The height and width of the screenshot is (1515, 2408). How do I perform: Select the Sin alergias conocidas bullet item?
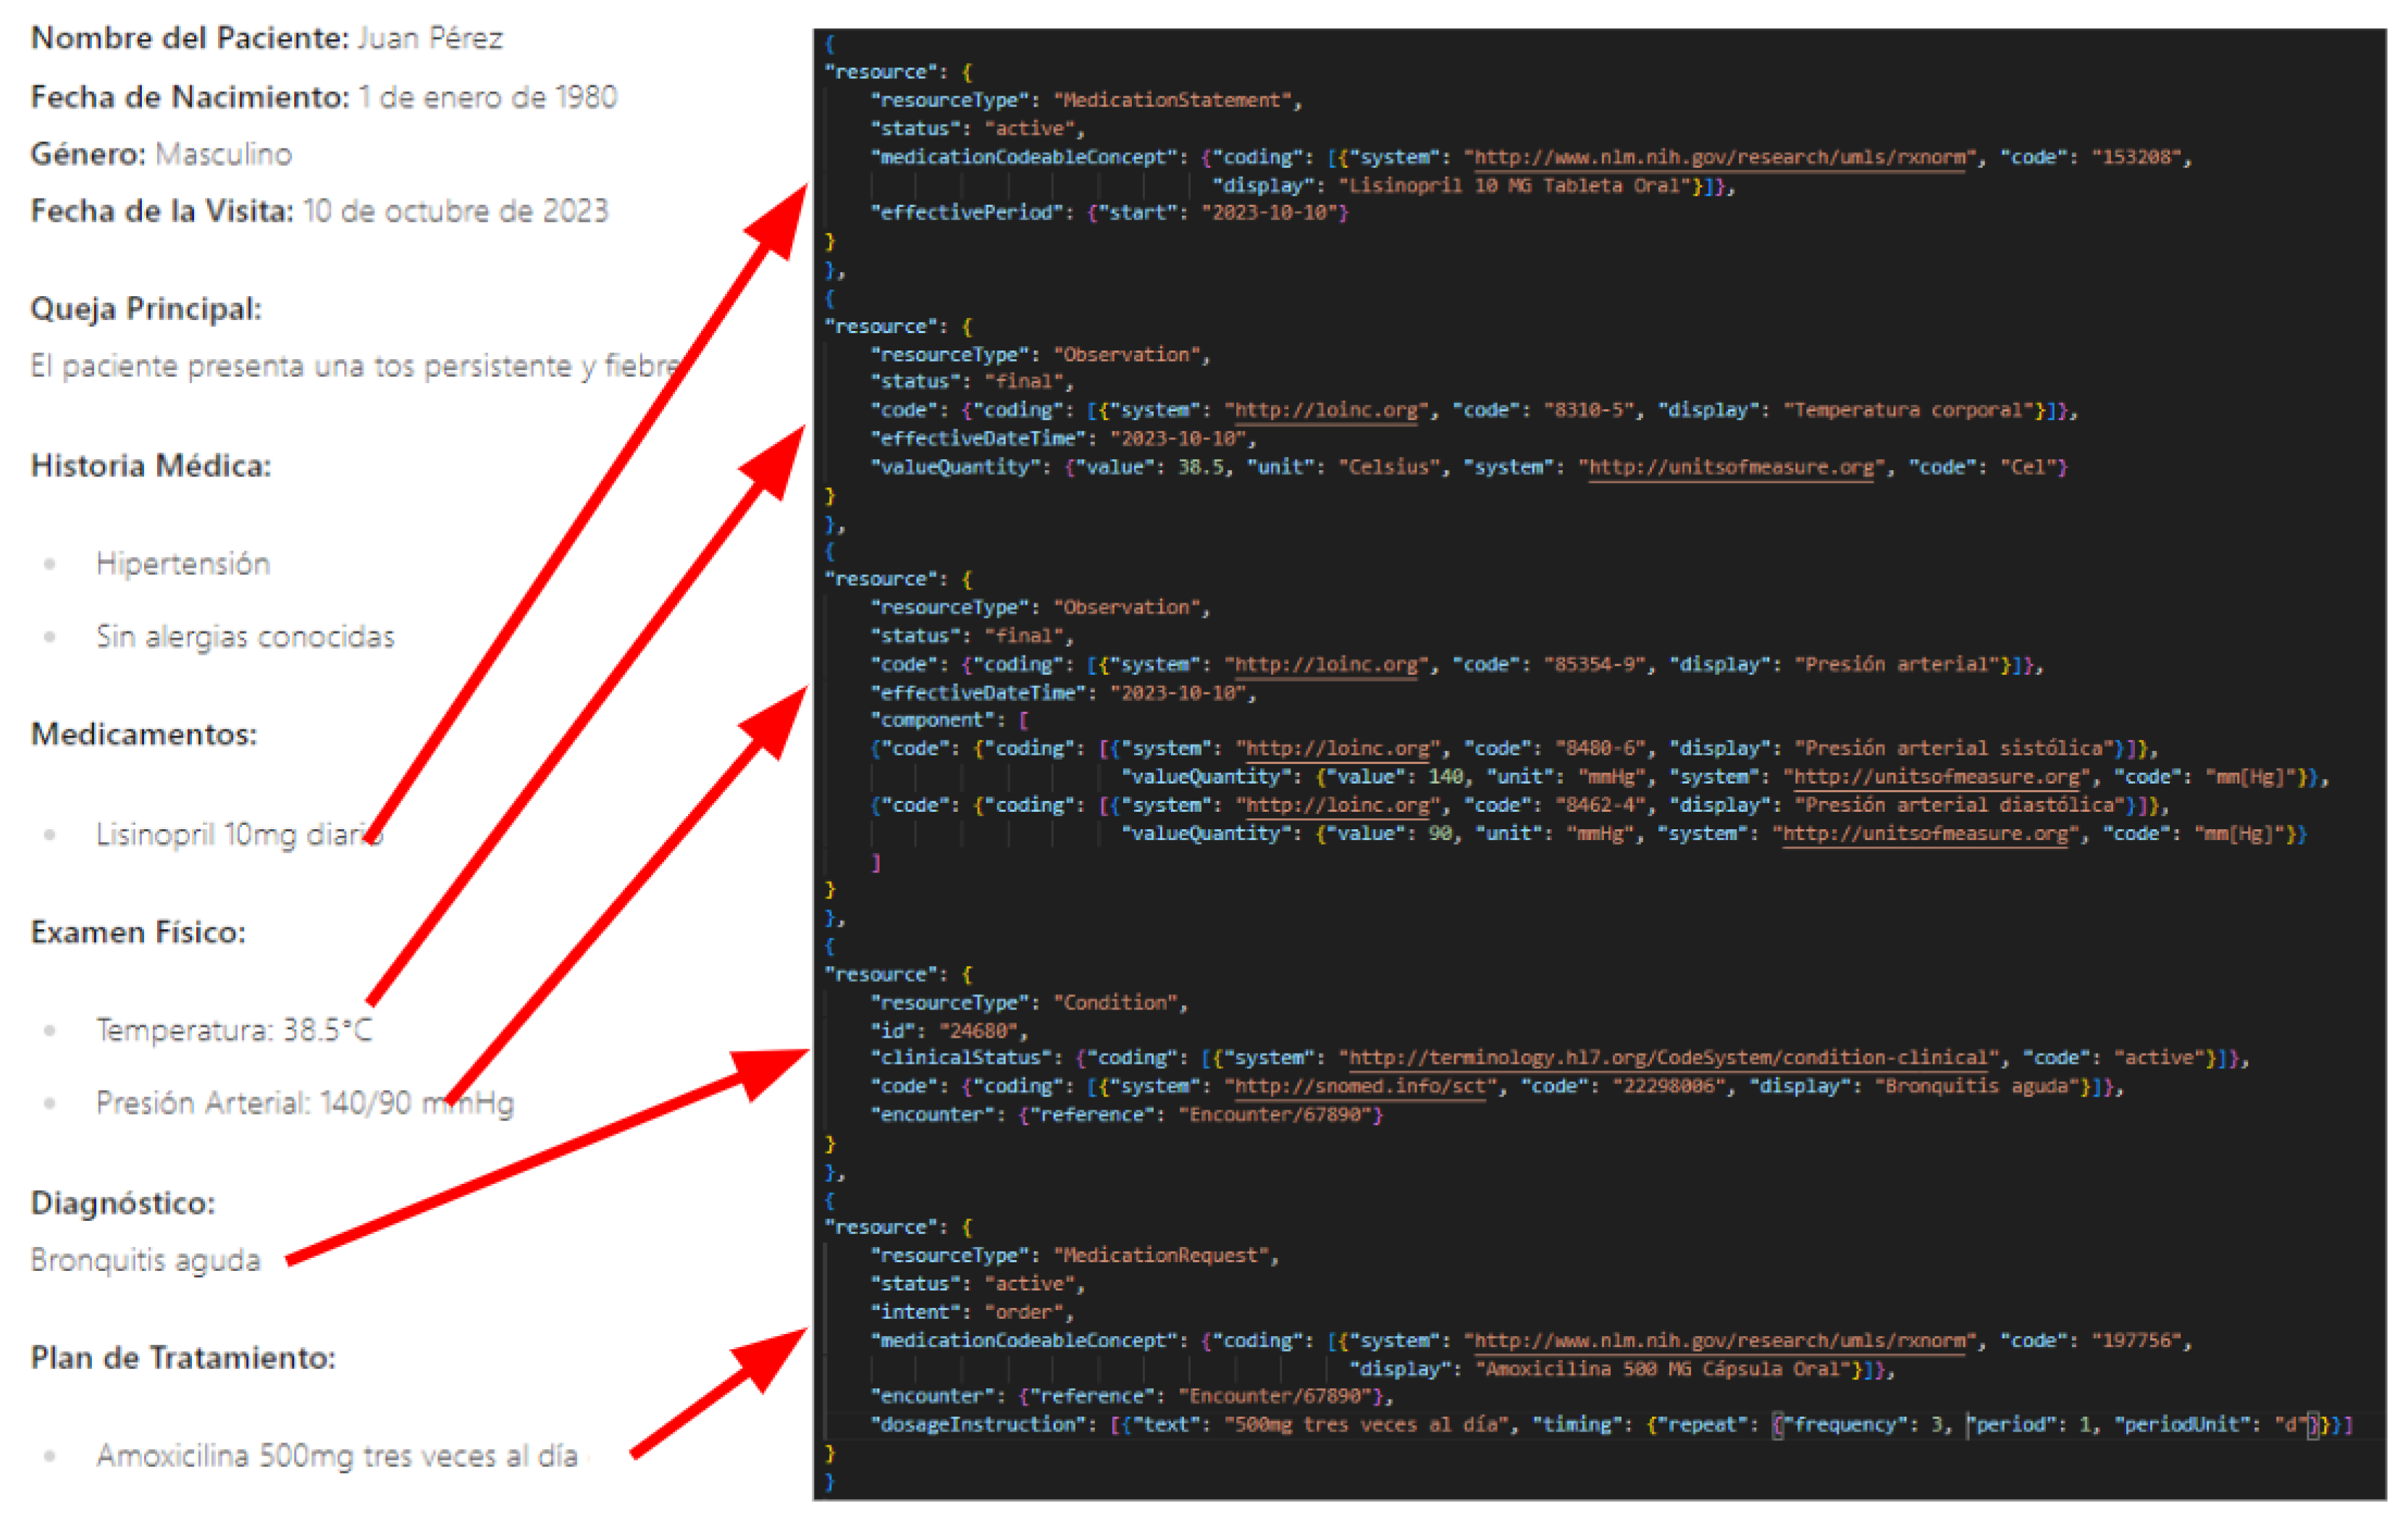245,637
